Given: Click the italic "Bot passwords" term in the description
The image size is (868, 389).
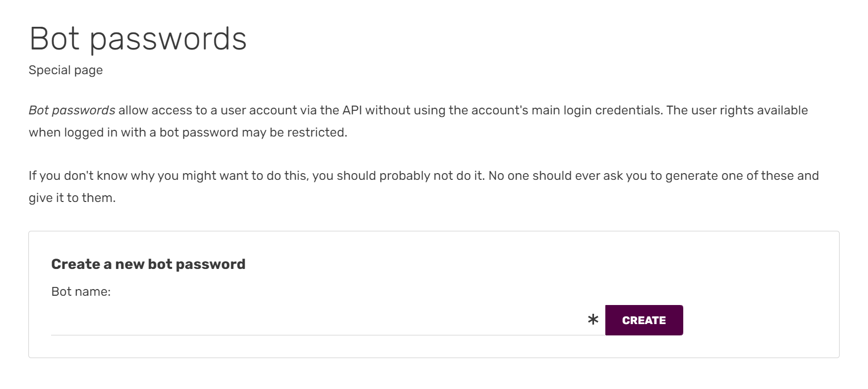Looking at the screenshot, I should pyautogui.click(x=72, y=110).
